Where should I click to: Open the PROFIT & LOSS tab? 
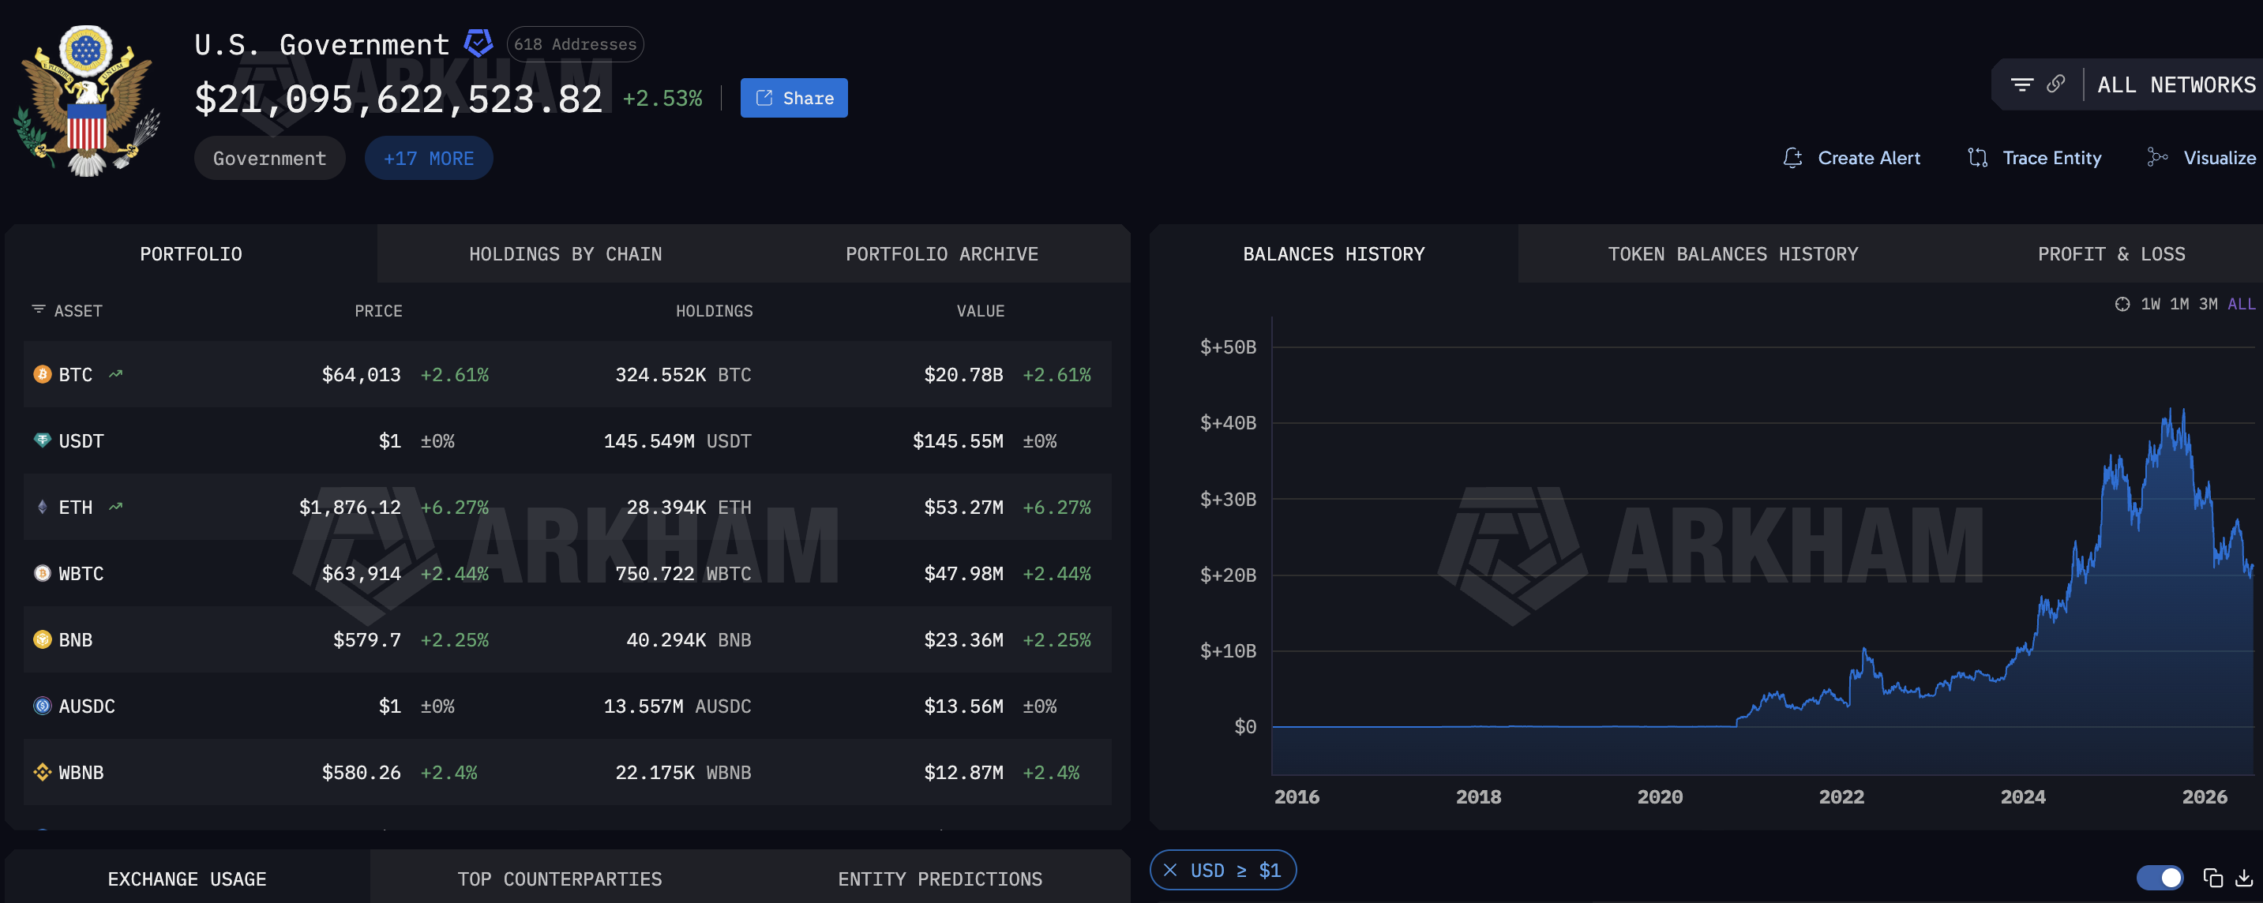(x=2111, y=254)
